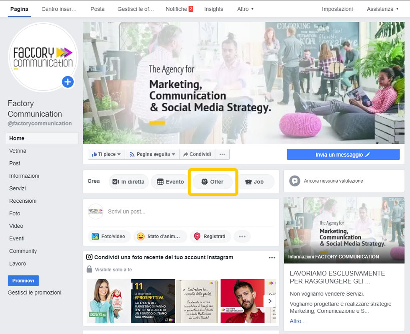The image size is (410, 334).
Task: Open Informazioni in the sidebar
Action: click(x=24, y=176)
